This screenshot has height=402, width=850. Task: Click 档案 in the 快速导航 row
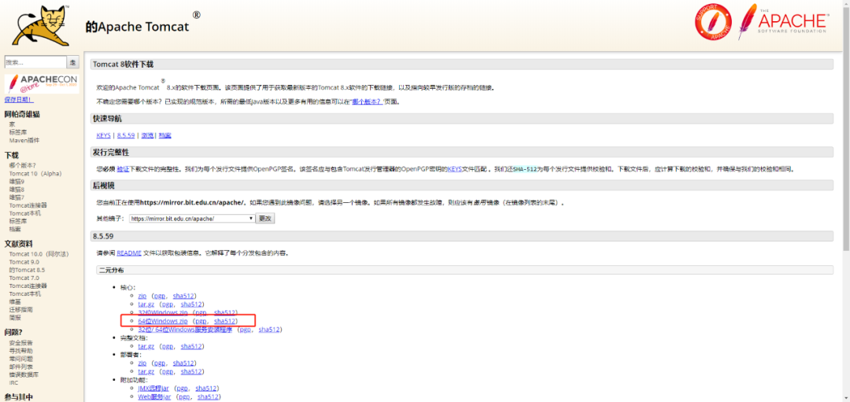point(165,135)
